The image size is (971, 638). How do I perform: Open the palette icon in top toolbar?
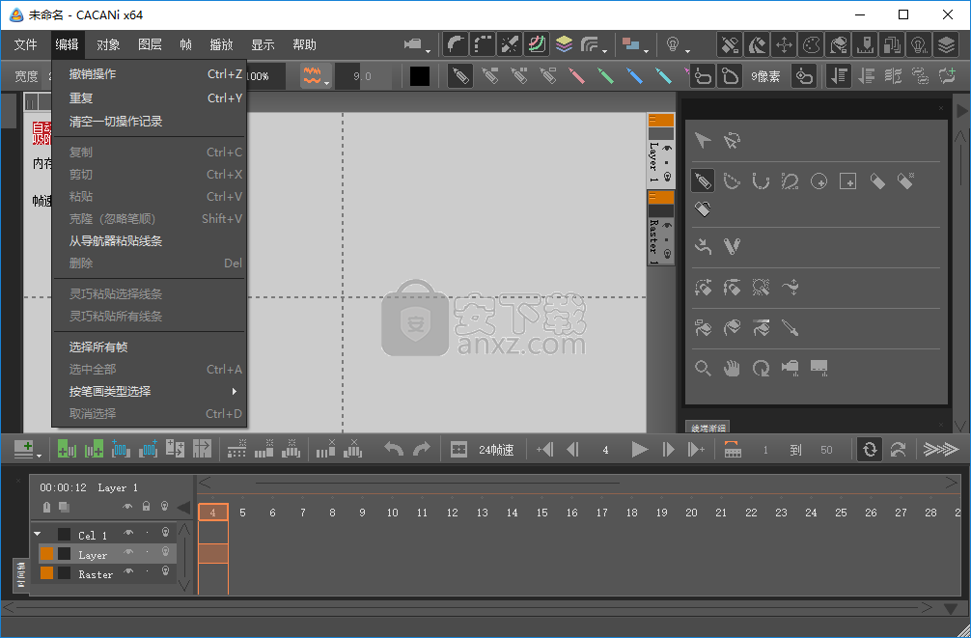tap(811, 44)
